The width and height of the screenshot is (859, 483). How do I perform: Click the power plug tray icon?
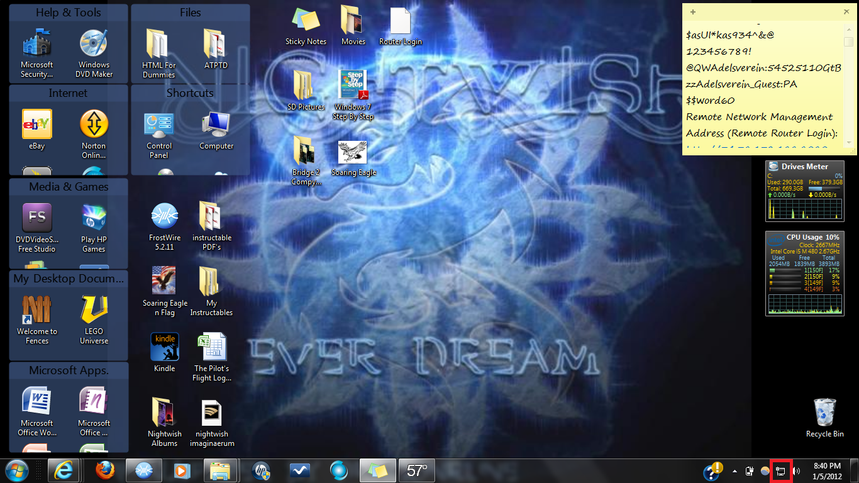[750, 470]
